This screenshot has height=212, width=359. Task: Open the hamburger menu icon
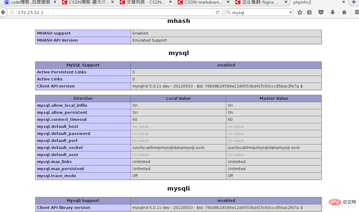click(x=357, y=12)
